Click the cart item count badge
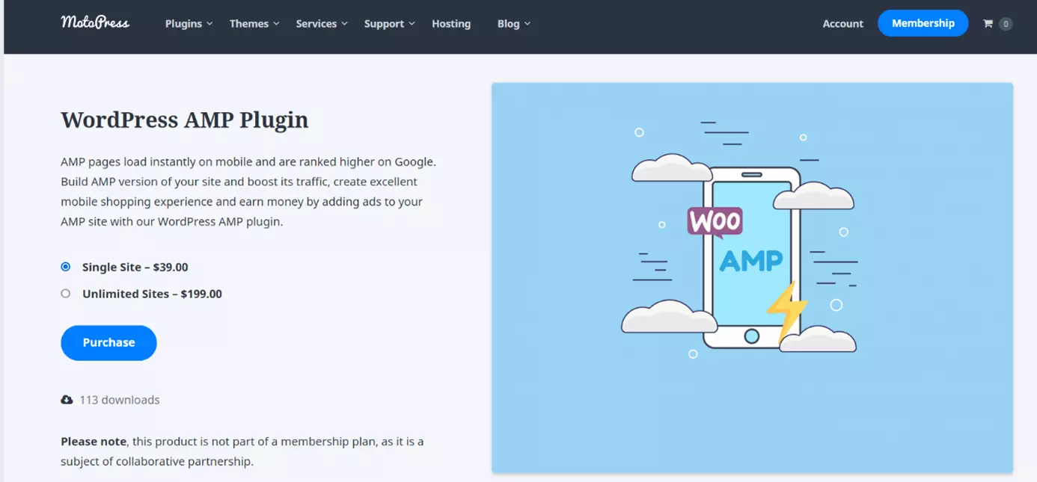Viewport: 1037px width, 482px height. pos(1006,24)
